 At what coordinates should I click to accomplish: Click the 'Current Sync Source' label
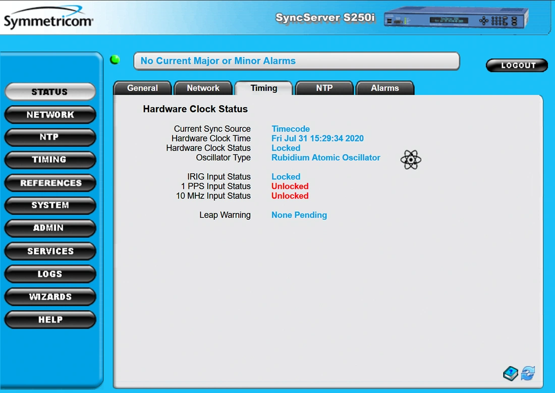212,129
